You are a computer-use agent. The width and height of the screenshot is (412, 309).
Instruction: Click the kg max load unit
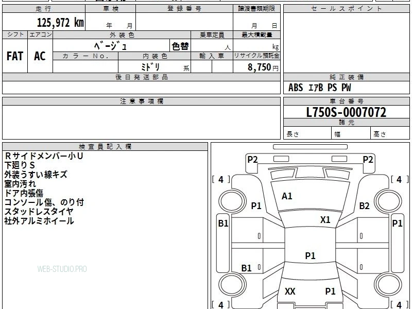click(276, 47)
